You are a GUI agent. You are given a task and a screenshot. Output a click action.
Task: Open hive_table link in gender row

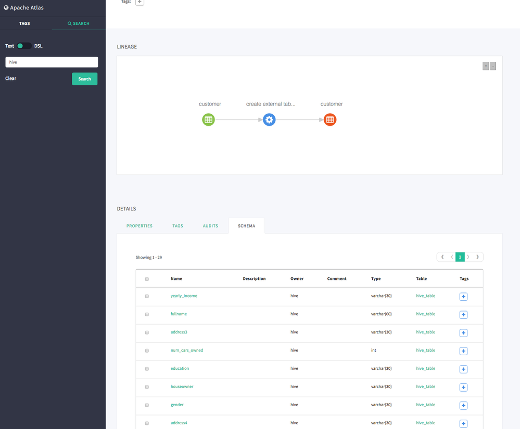(x=425, y=405)
